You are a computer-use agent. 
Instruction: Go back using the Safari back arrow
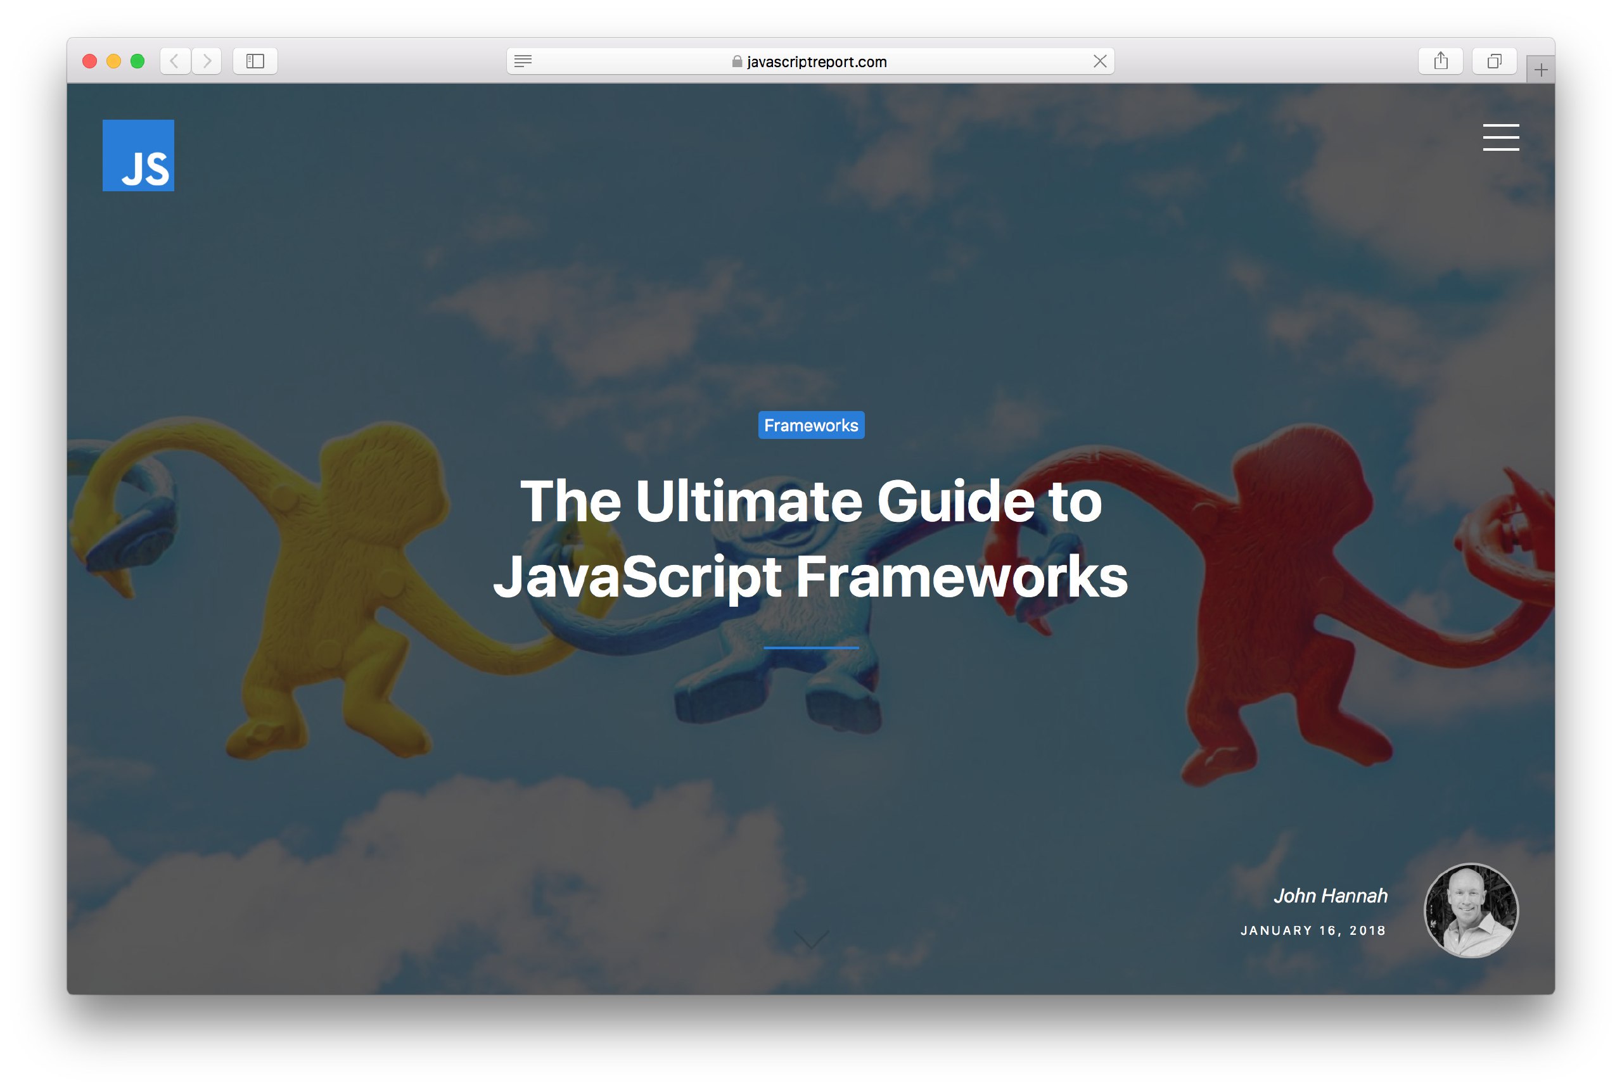[x=176, y=61]
